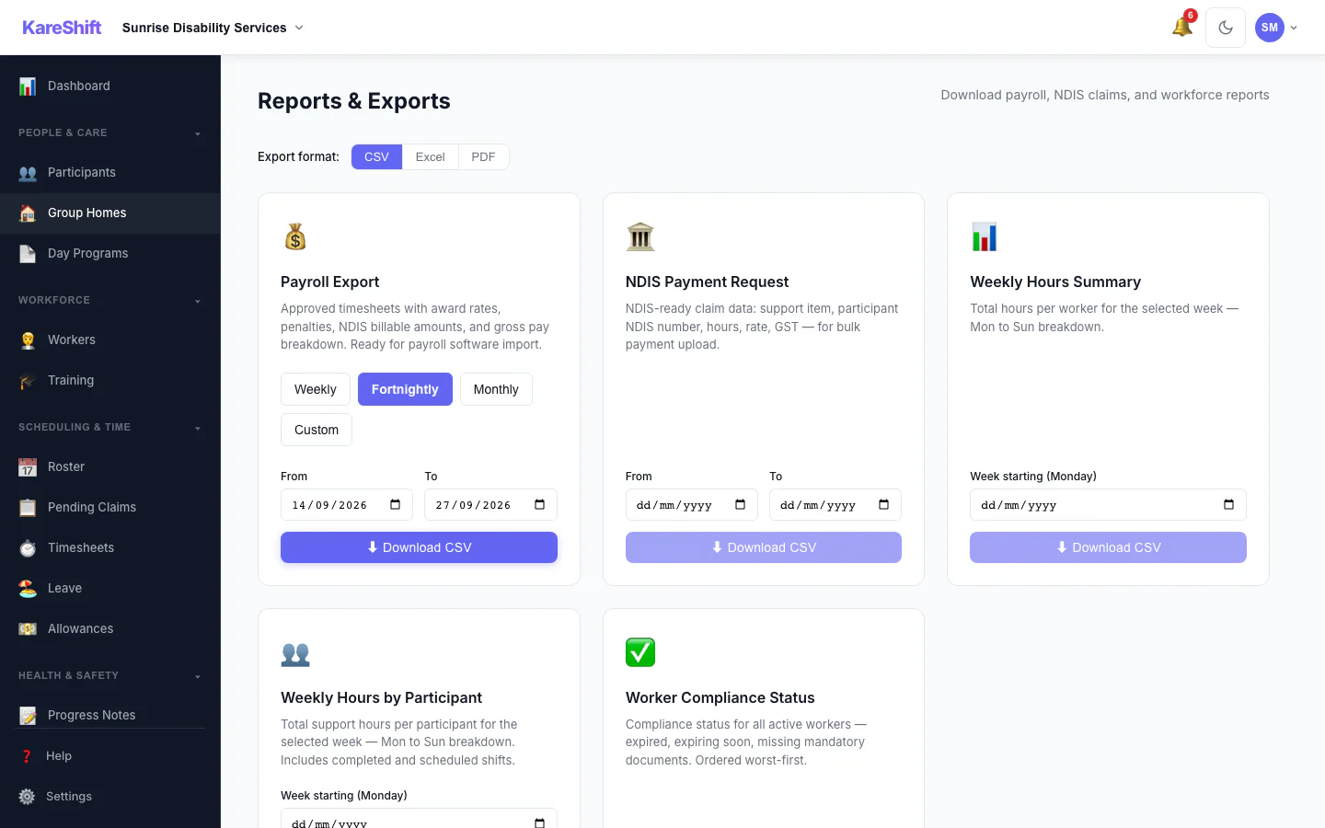1325x828 pixels.
Task: Open calendar picker for NDIS To date
Action: click(x=884, y=504)
